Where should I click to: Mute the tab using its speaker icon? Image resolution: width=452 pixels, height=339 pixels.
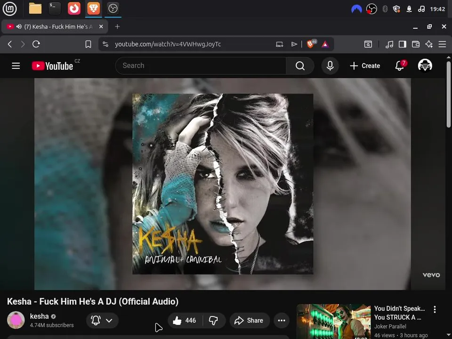pyautogui.click(x=19, y=26)
